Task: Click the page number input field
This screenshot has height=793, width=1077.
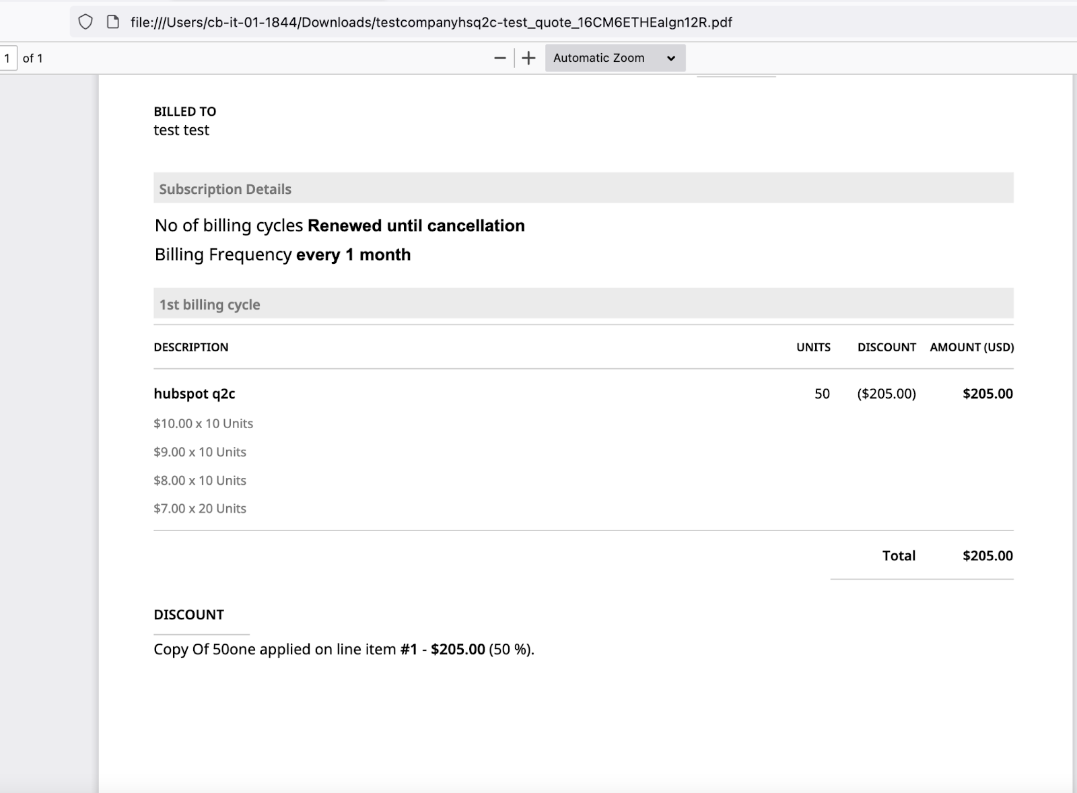Action: pyautogui.click(x=8, y=58)
